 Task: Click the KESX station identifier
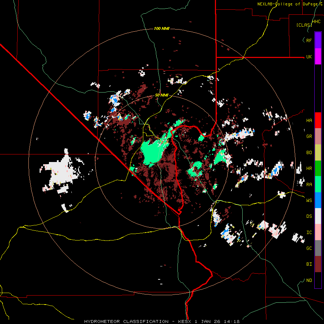(x=185, y=321)
